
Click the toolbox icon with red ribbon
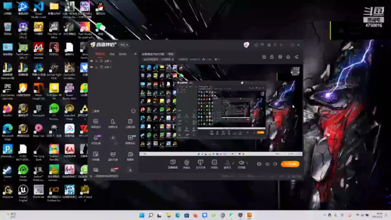point(114,170)
